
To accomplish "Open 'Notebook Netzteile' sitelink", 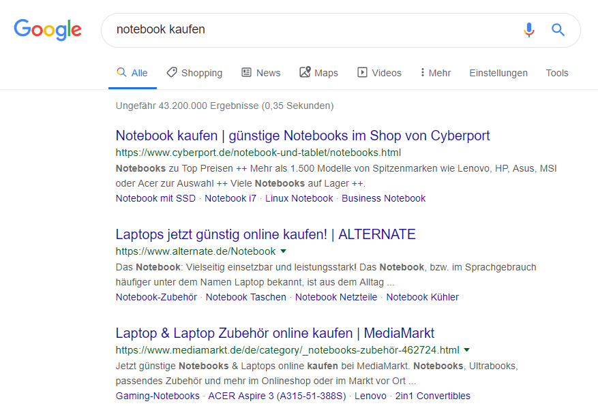I will (x=336, y=297).
